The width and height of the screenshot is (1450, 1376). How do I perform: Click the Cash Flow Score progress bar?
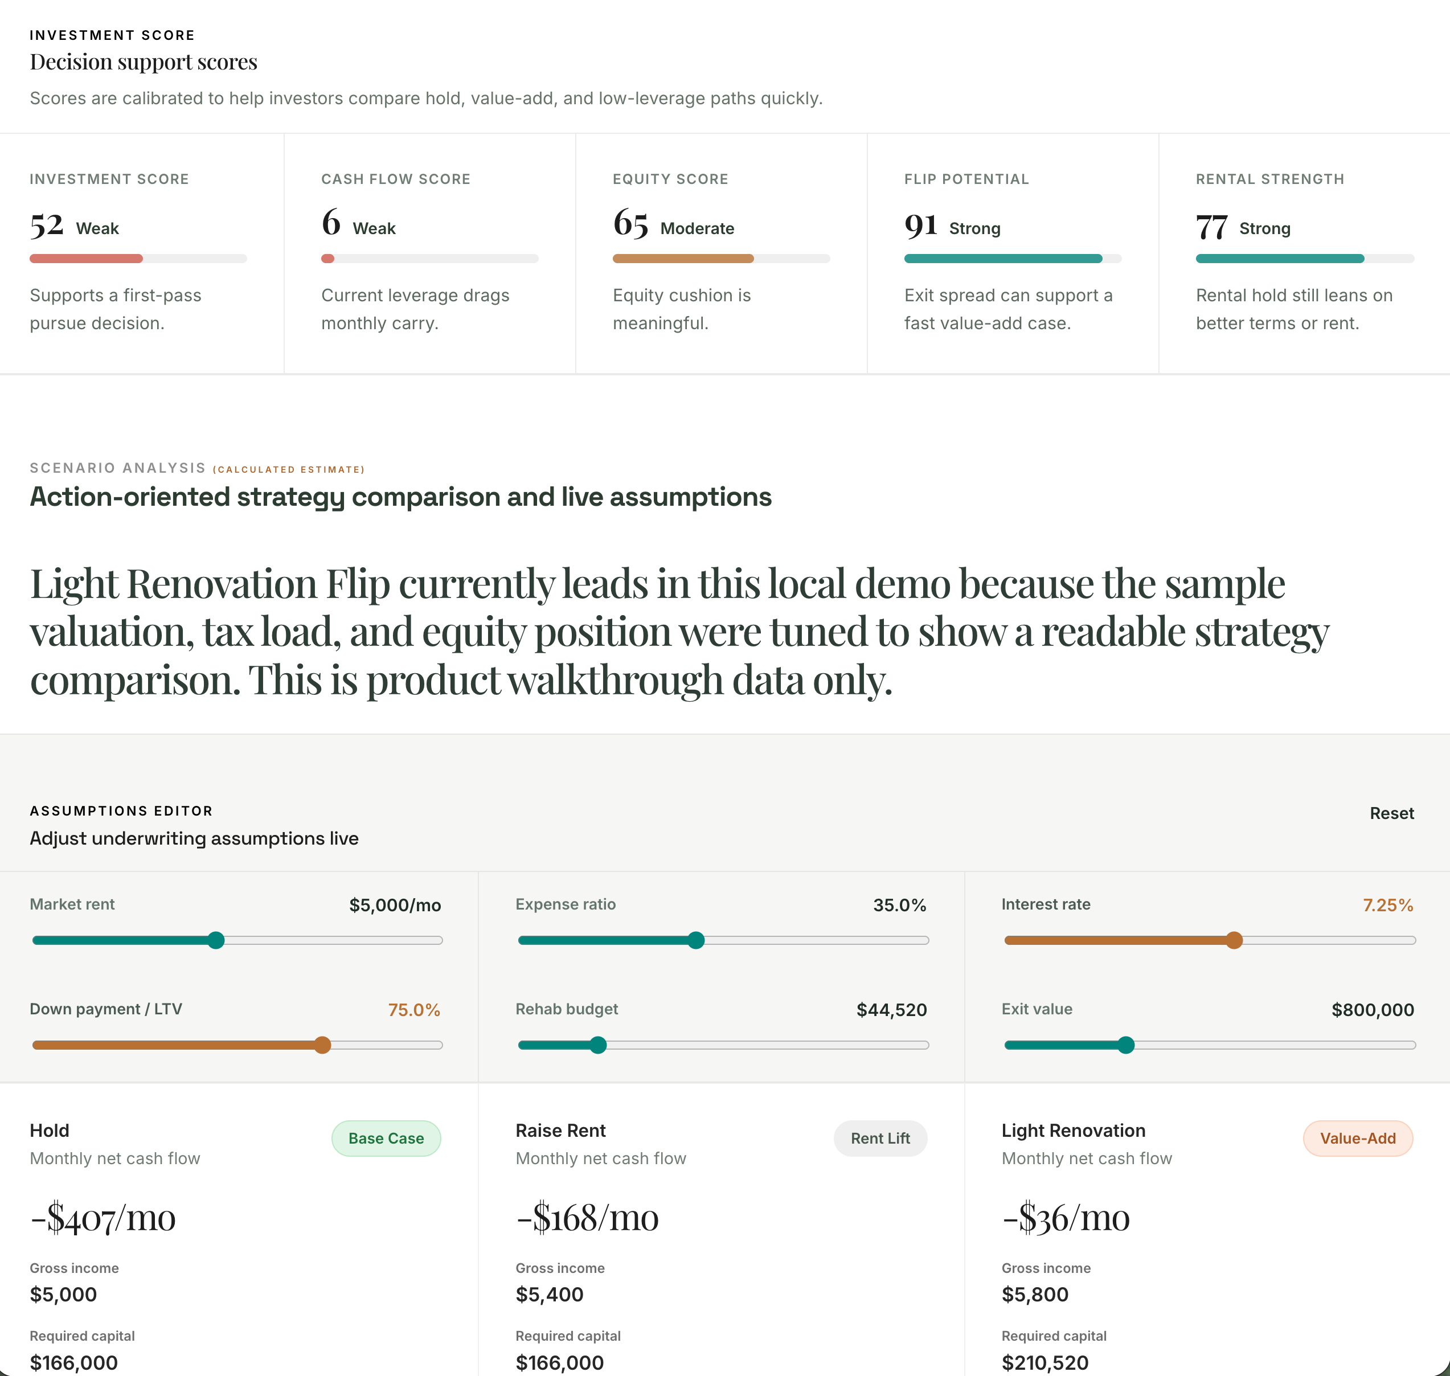tap(430, 258)
